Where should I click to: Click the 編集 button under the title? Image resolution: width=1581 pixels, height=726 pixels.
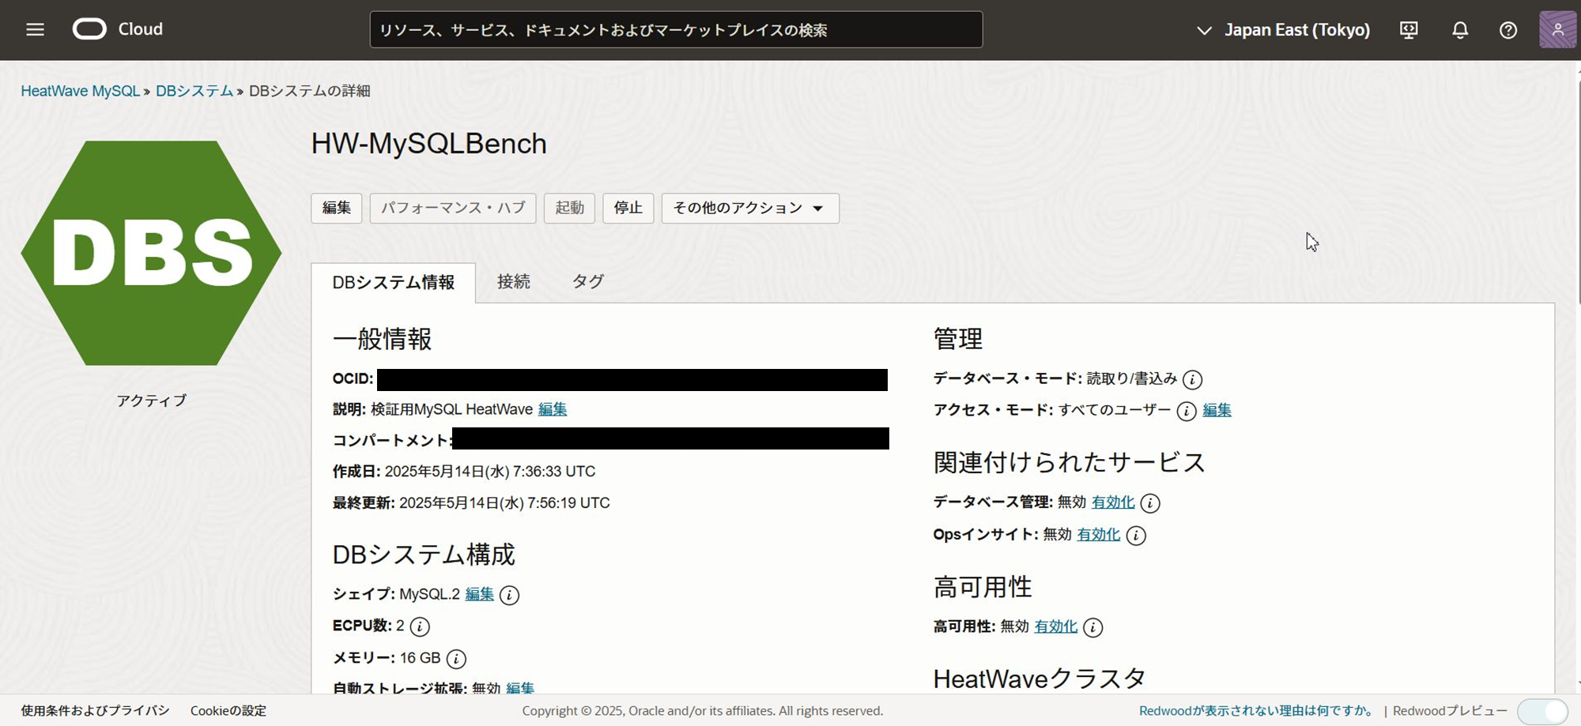pyautogui.click(x=336, y=208)
